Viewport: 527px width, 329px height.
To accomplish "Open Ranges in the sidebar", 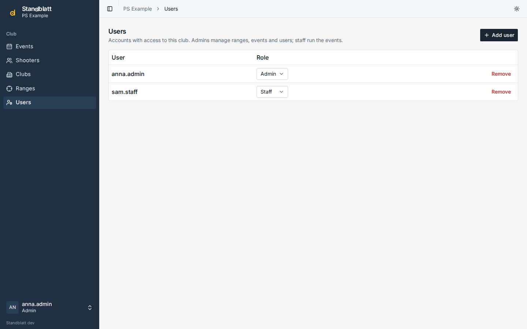I will click(x=50, y=88).
